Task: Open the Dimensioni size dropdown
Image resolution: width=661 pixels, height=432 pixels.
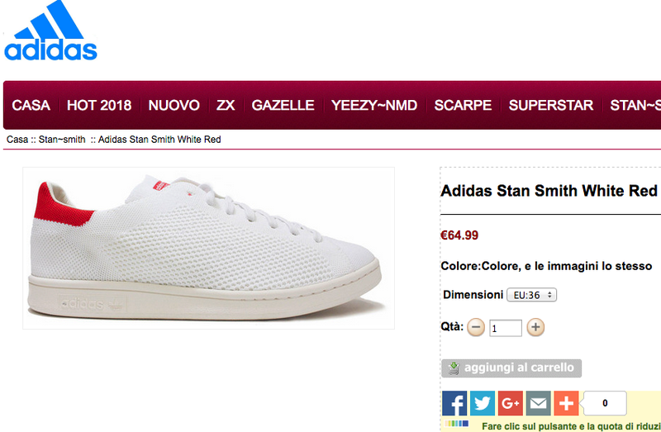Action: click(x=531, y=295)
